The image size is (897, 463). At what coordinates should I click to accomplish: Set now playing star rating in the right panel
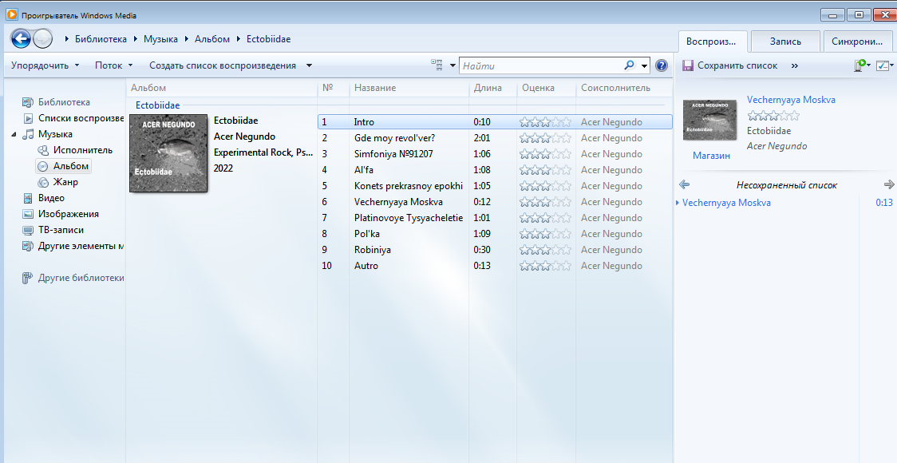coord(773,116)
